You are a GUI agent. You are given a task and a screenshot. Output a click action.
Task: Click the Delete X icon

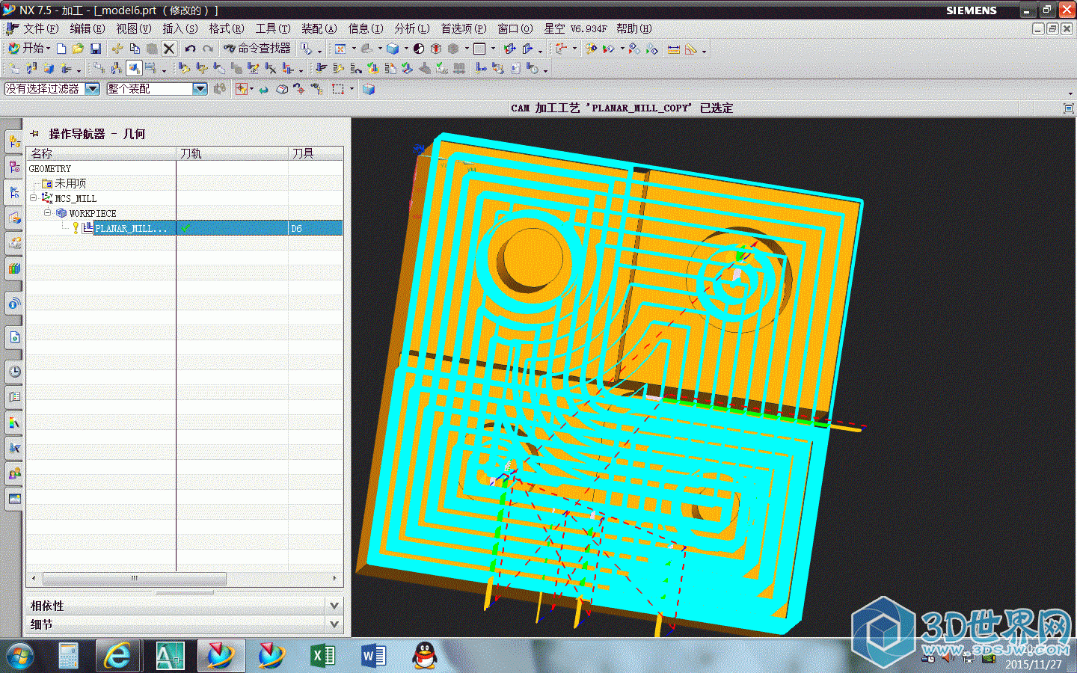point(169,49)
